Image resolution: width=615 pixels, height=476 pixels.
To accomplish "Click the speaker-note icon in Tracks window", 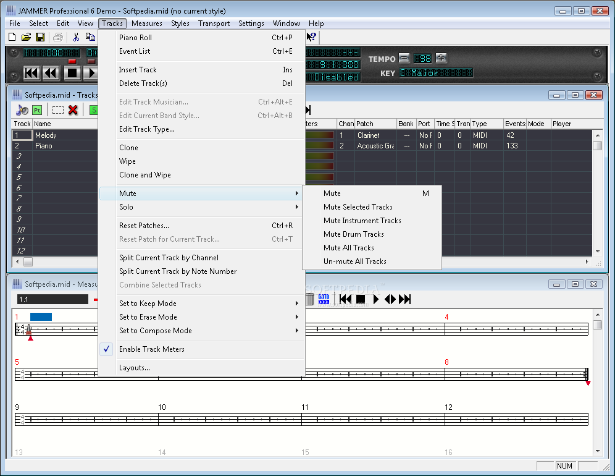I will point(22,110).
